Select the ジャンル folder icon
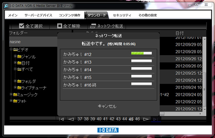Screen dimensions: 215x138 19,56
